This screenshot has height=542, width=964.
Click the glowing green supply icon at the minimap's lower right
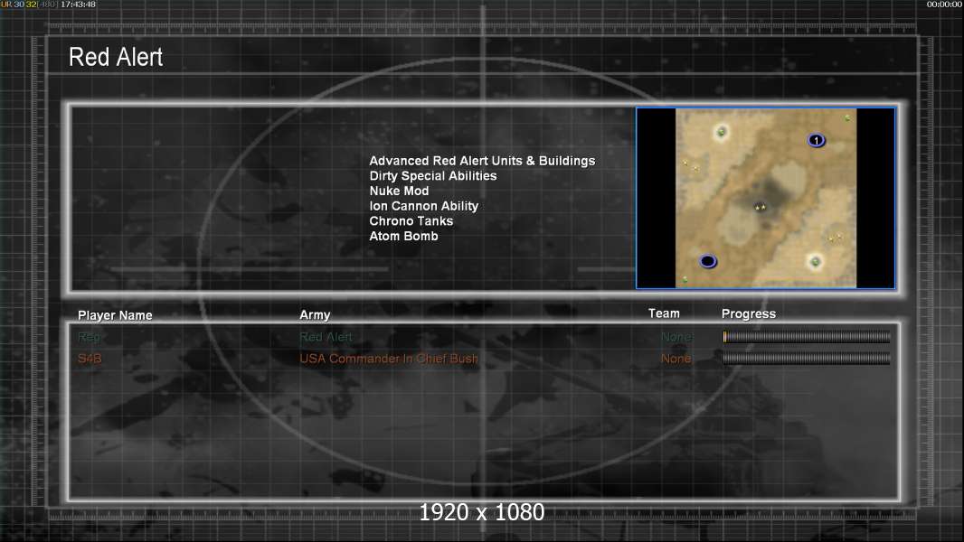click(x=815, y=262)
